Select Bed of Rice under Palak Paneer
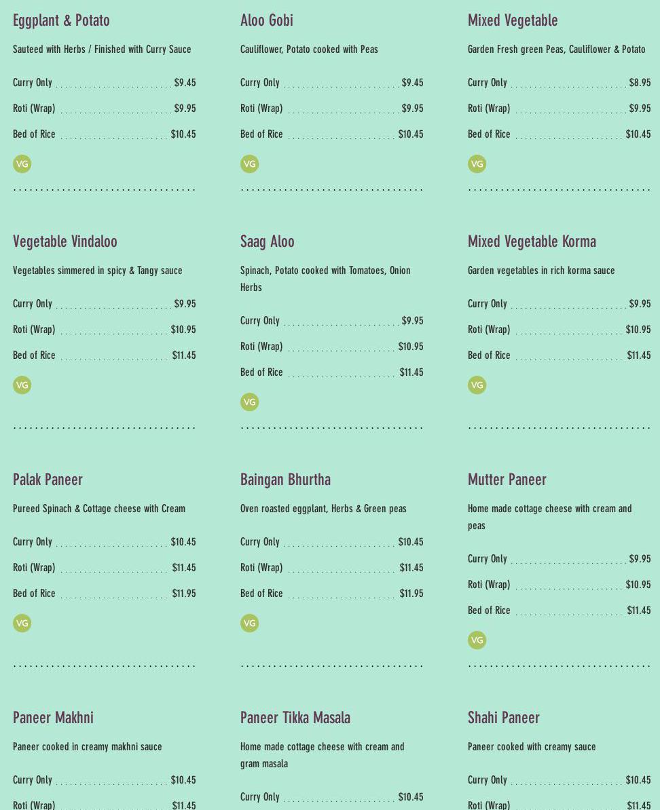The image size is (660, 810). pyautogui.click(x=104, y=594)
